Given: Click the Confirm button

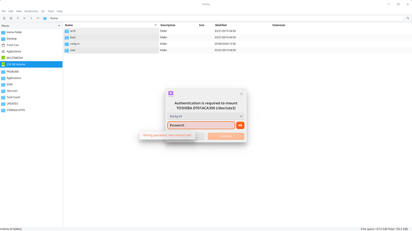Looking at the screenshot, I should [x=226, y=136].
